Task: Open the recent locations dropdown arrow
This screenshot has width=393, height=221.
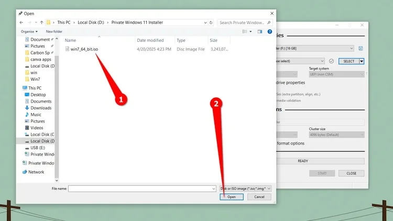Action: tap(36, 23)
